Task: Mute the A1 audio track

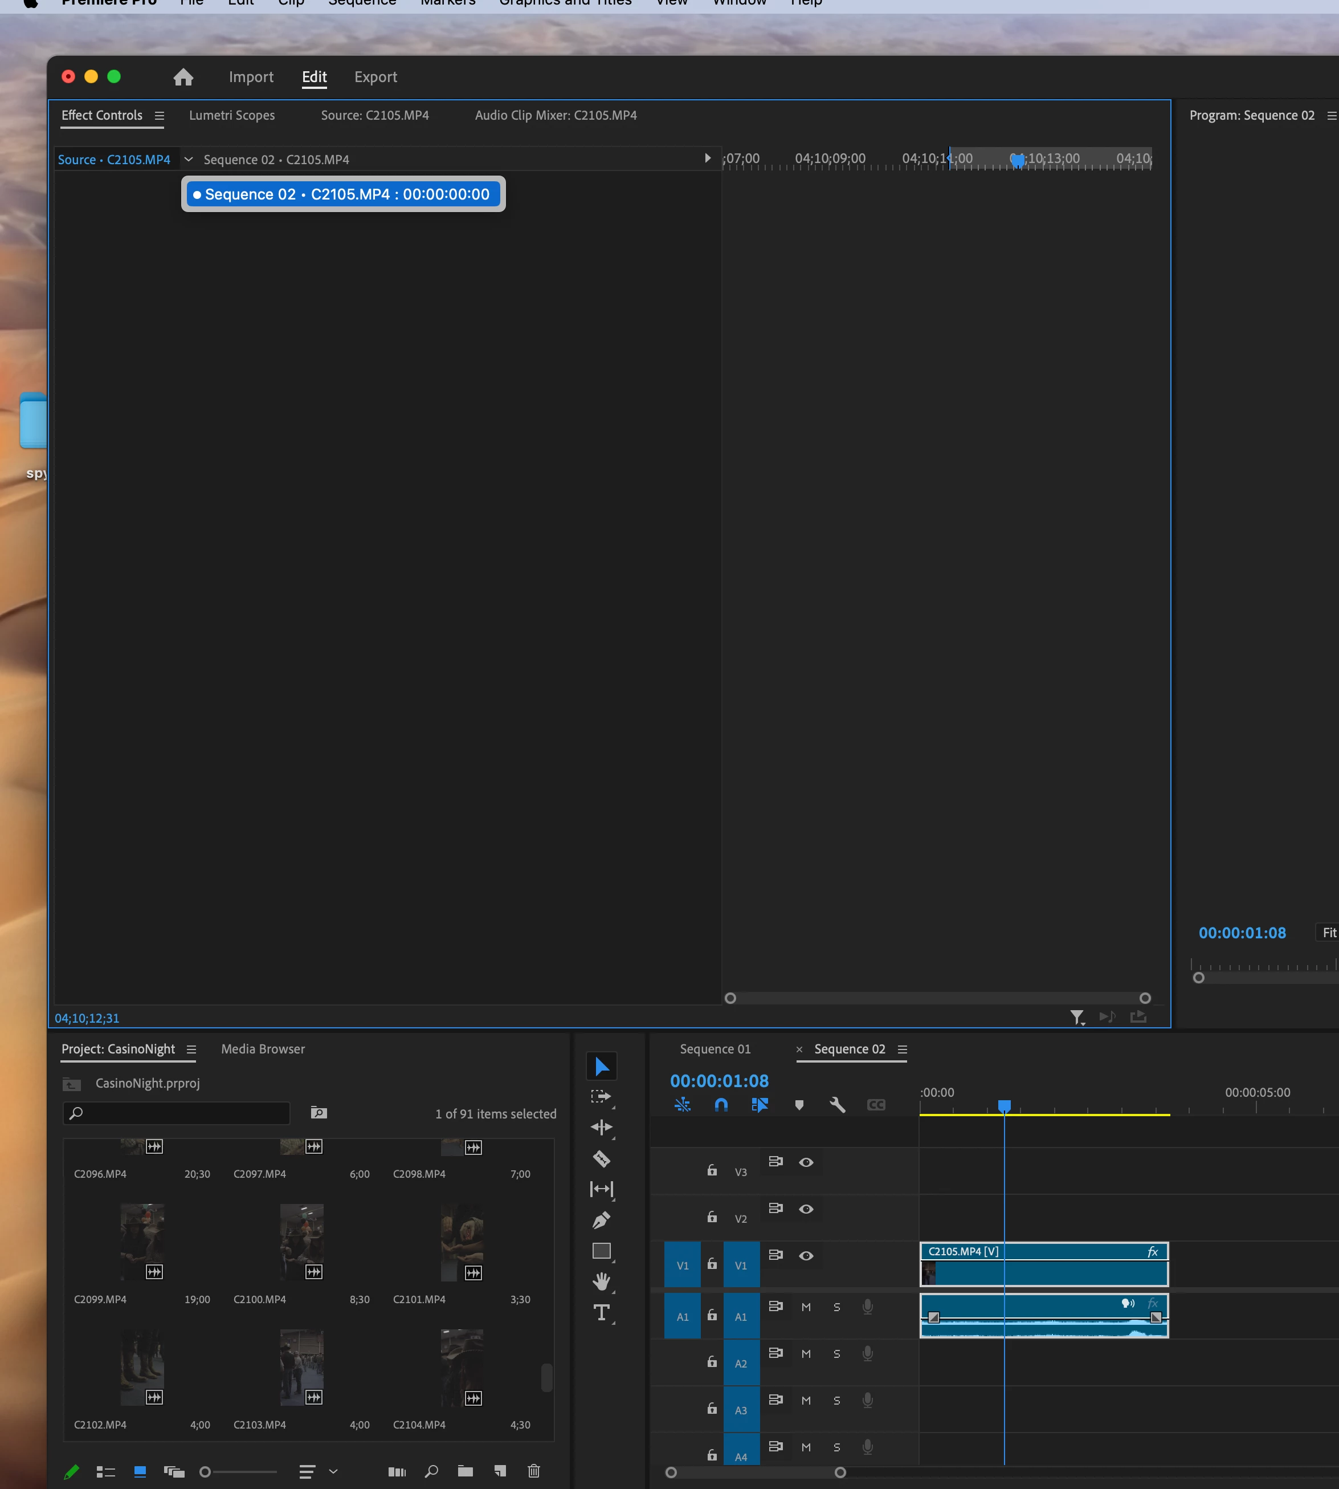Action: [806, 1307]
